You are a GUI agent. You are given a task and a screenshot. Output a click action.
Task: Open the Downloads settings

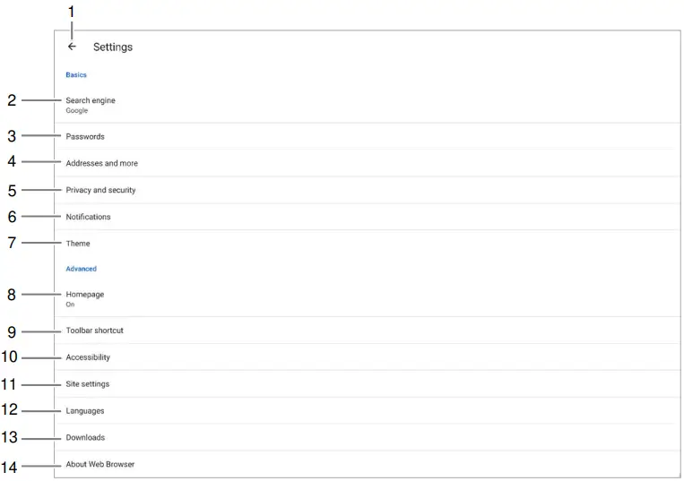pos(85,438)
